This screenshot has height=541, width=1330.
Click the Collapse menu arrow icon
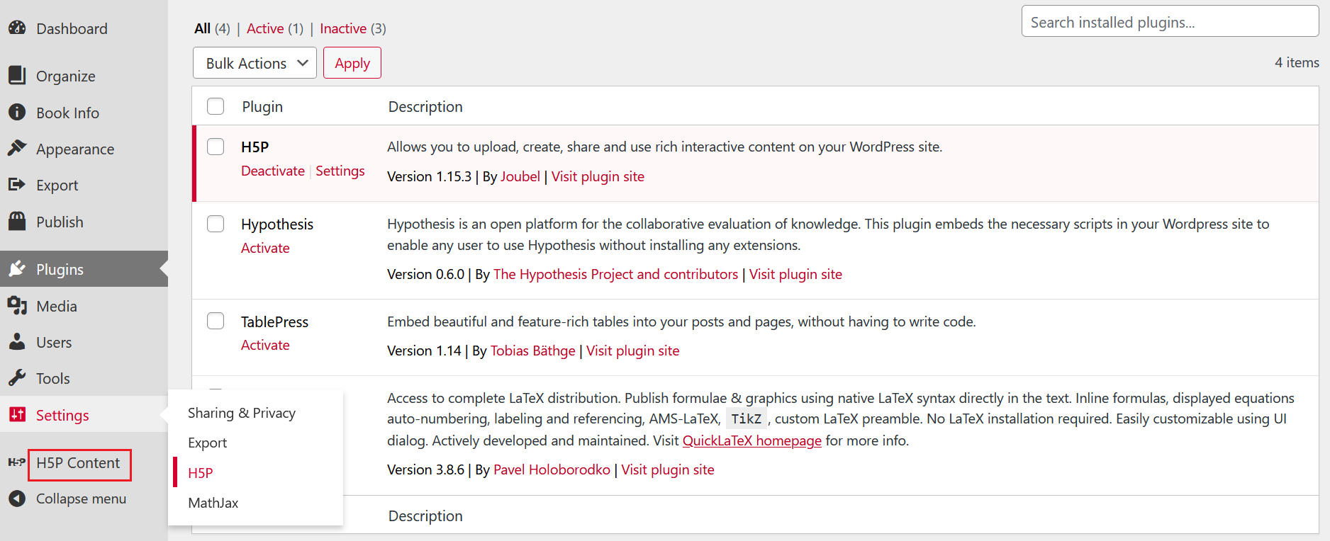click(17, 499)
